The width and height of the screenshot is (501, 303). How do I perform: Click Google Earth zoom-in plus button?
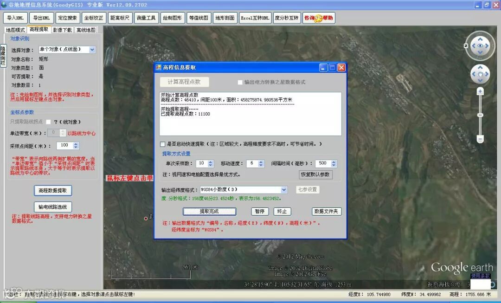pyautogui.click(x=480, y=92)
